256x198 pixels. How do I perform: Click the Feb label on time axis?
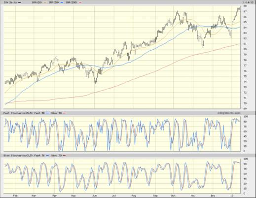pos(15,196)
